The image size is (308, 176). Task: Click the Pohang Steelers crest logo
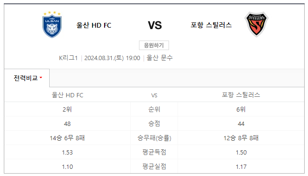[256, 24]
